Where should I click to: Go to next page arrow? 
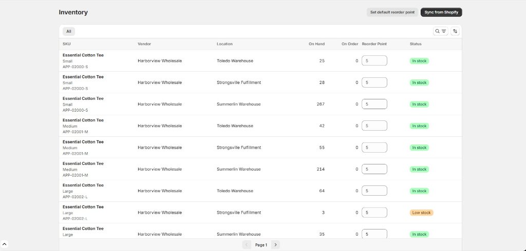click(x=275, y=245)
